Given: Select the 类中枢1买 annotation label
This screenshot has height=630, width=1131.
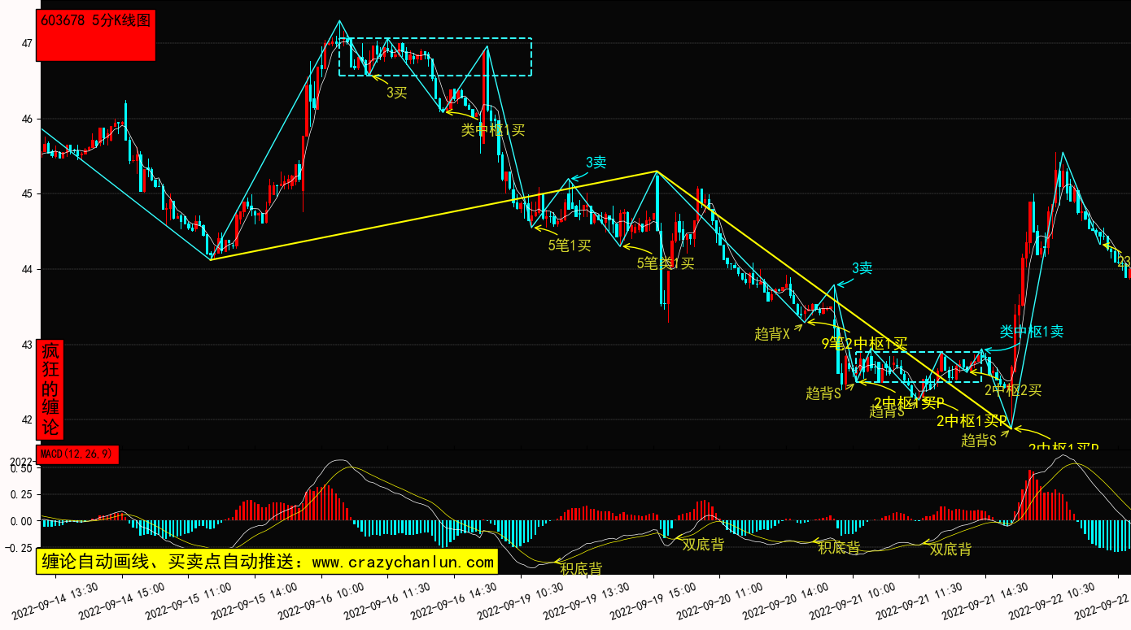Looking at the screenshot, I should pos(493,129).
